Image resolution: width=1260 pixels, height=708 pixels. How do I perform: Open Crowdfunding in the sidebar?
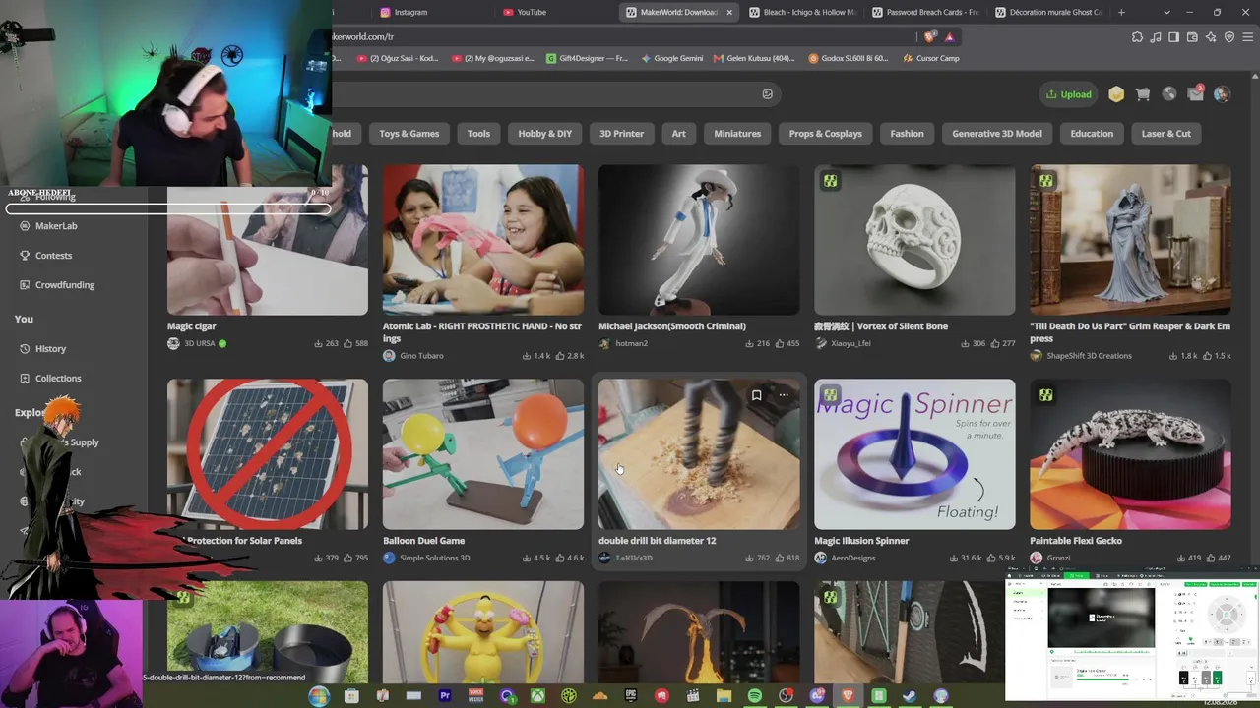click(x=65, y=285)
